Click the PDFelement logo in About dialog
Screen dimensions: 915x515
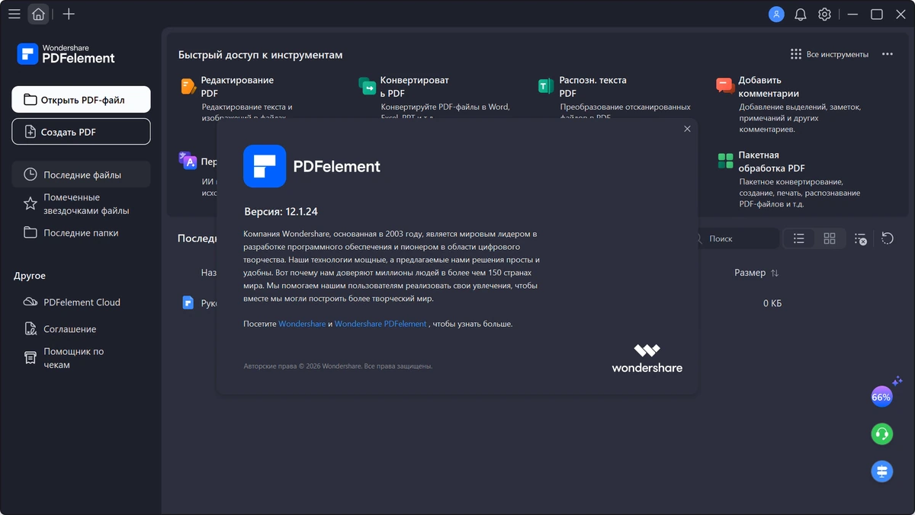265,166
